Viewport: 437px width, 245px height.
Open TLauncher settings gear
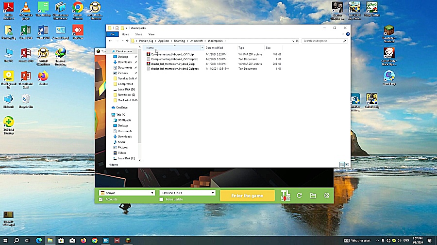327,196
